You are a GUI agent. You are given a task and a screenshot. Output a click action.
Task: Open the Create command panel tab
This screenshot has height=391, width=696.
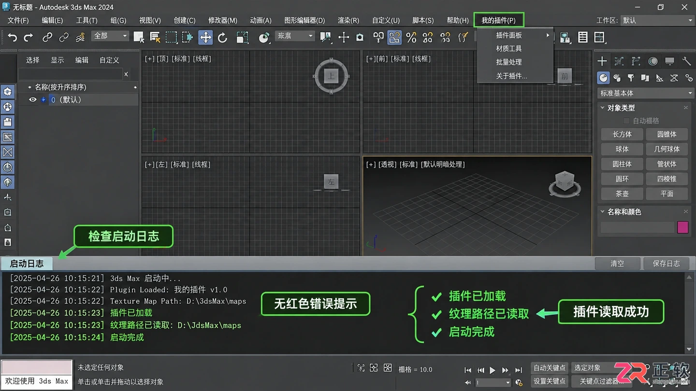pyautogui.click(x=602, y=61)
